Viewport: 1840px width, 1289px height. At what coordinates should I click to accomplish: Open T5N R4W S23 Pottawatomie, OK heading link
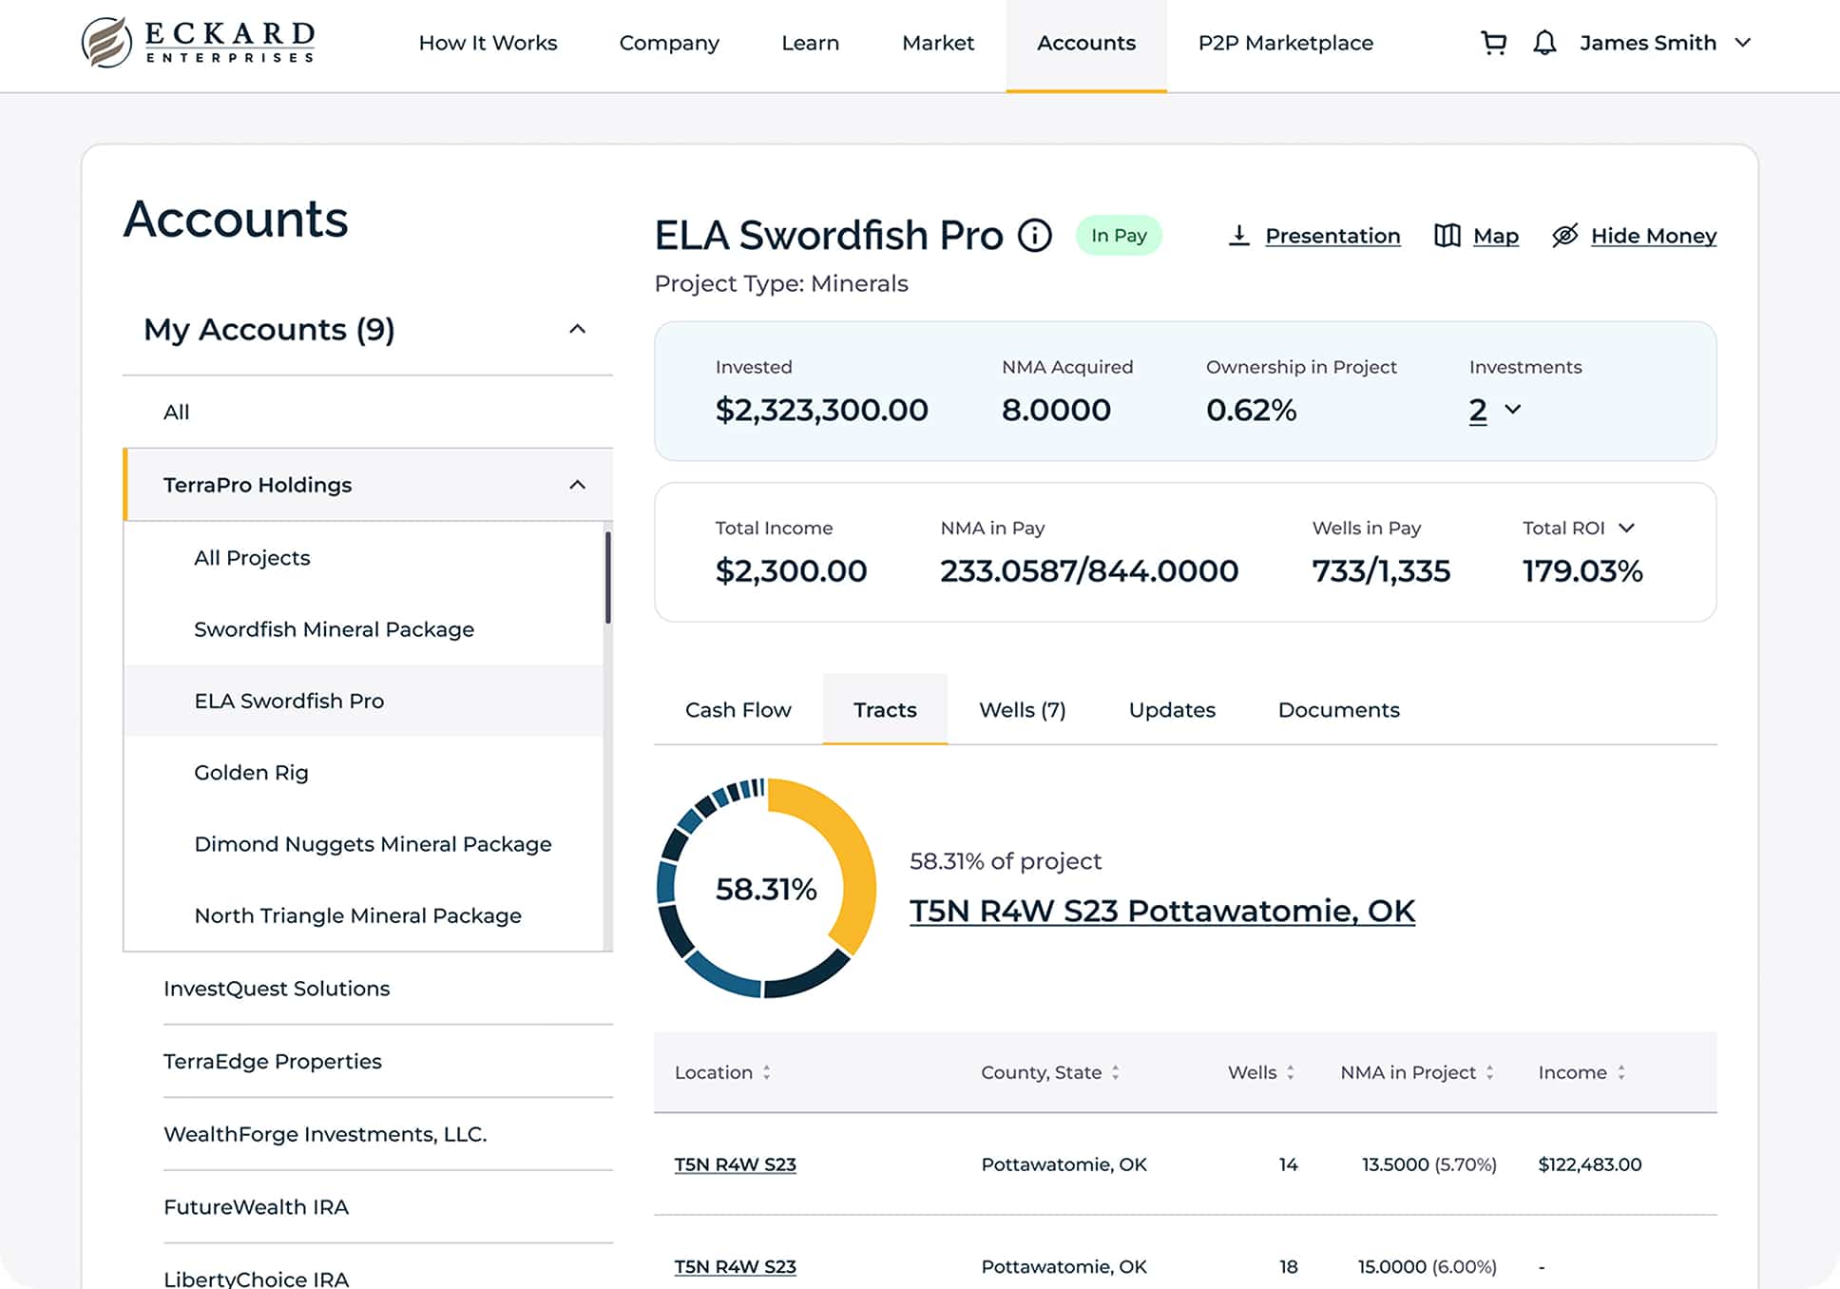(x=1162, y=911)
